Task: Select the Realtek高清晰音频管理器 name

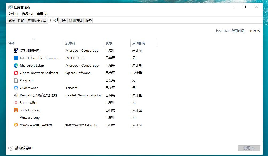Action: coord(38,95)
